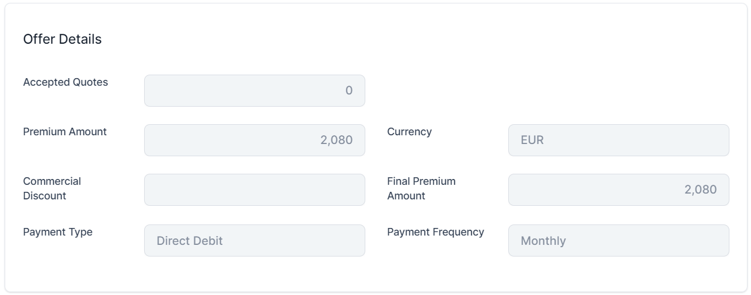The height and width of the screenshot is (295, 751).
Task: Click the Payment Type label
Action: (58, 232)
